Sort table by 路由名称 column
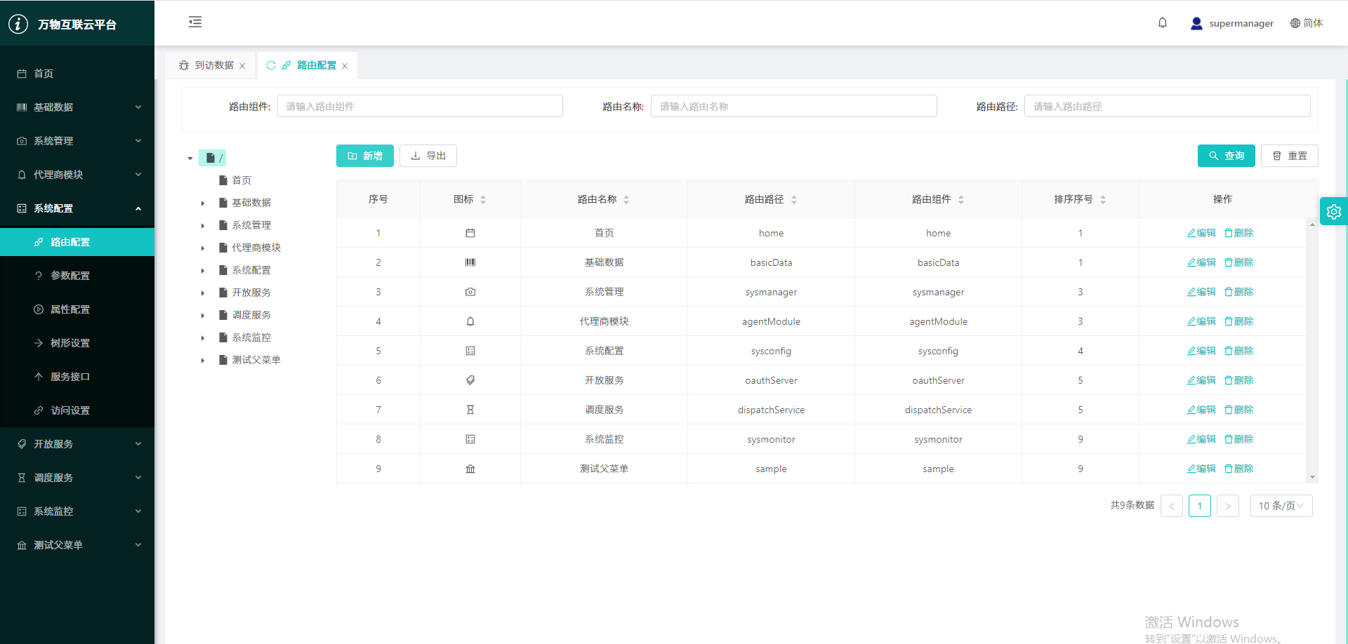This screenshot has height=644, width=1348. click(x=626, y=200)
